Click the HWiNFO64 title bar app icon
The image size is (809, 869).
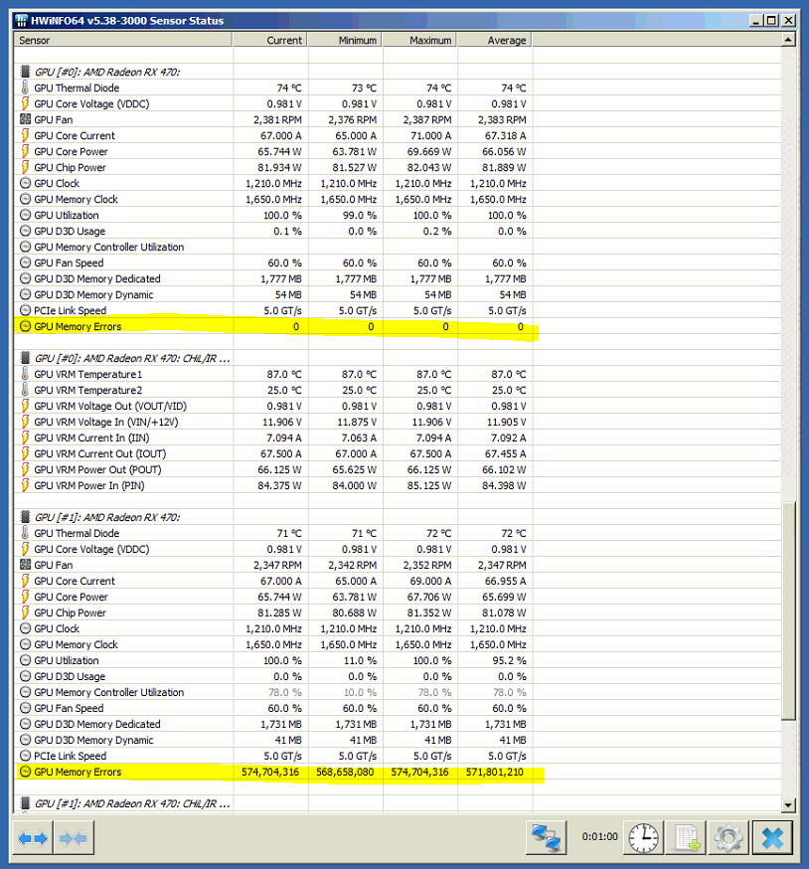click(21, 21)
